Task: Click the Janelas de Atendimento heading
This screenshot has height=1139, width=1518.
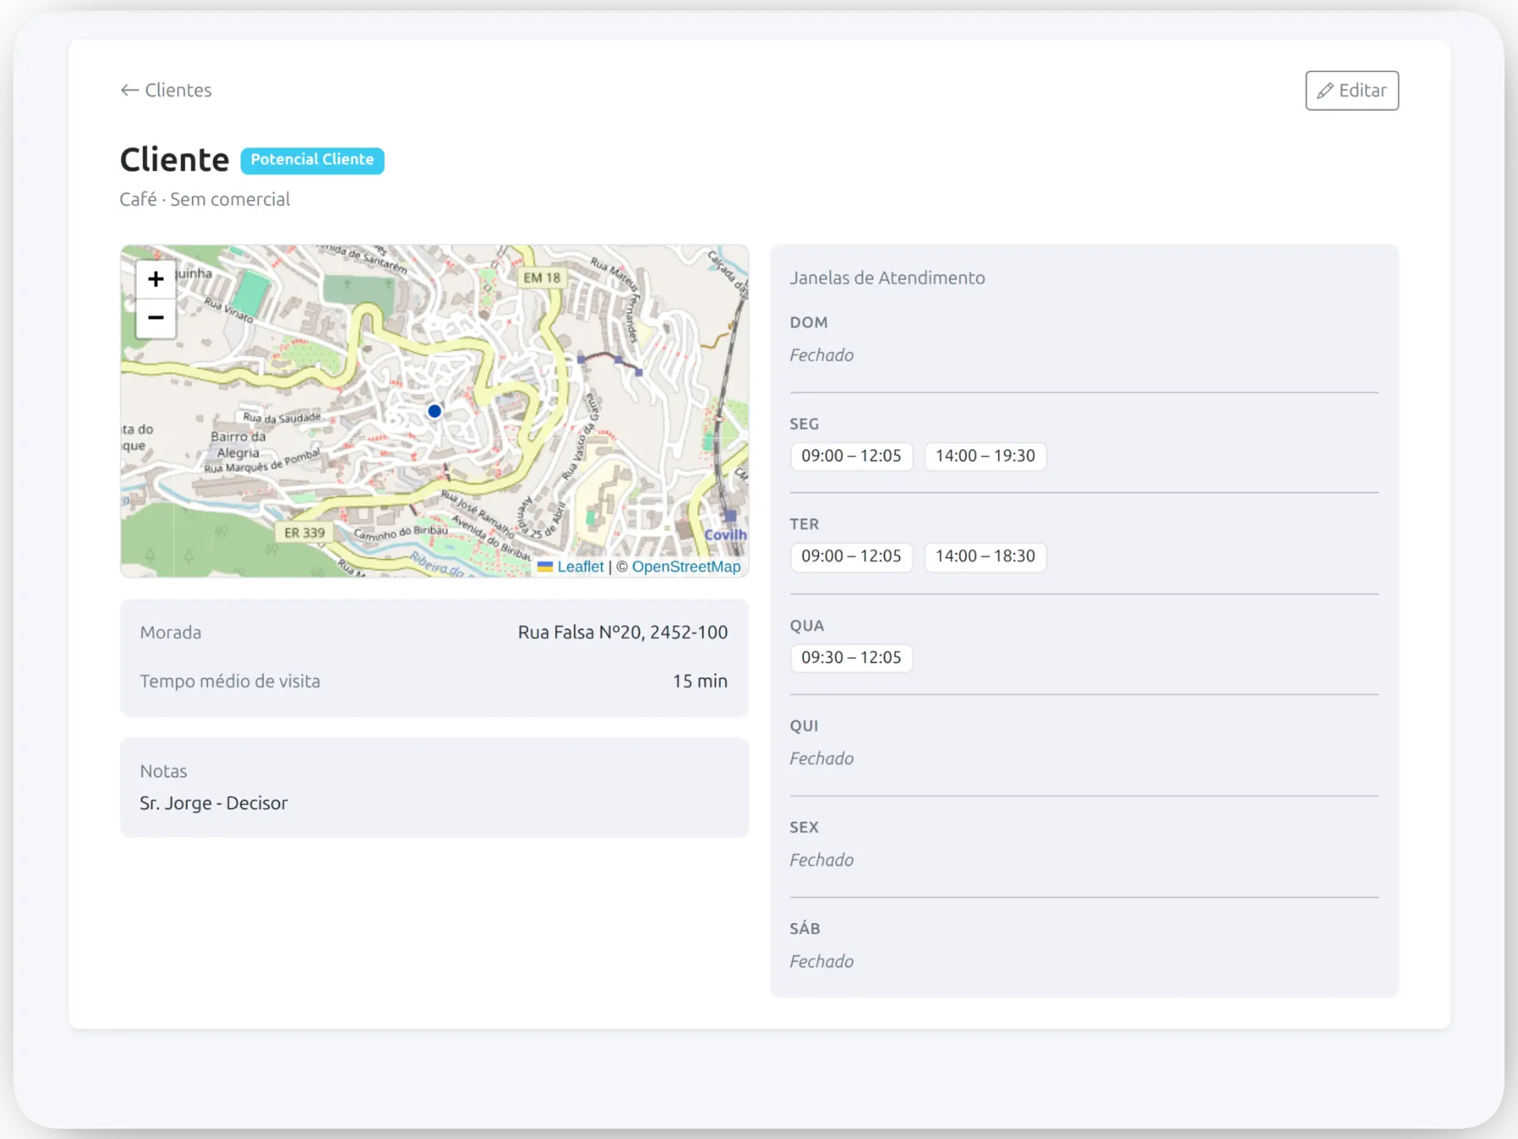Action: coord(887,278)
